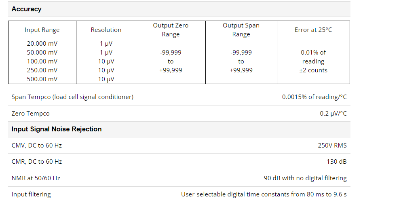Click the 130 dB CMR value
The width and height of the screenshot is (401, 213).
(x=337, y=162)
